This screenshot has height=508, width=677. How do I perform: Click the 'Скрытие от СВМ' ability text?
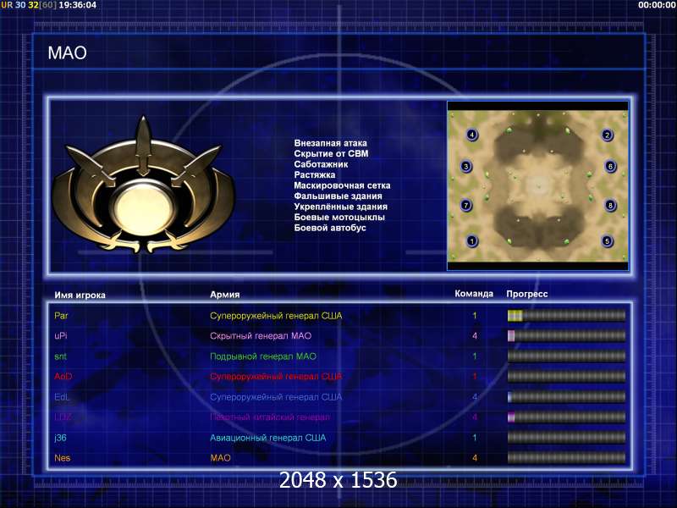(x=331, y=154)
